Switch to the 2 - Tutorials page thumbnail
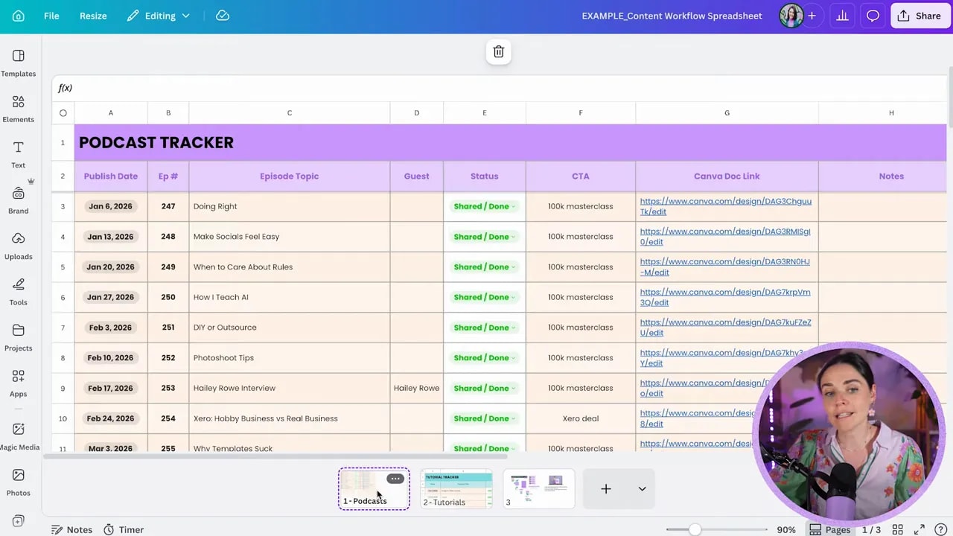 (x=456, y=489)
